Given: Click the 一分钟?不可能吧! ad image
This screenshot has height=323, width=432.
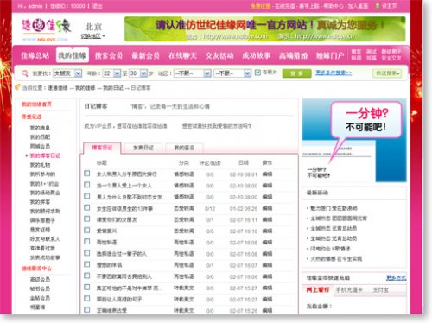Looking at the screenshot, I should 354,140.
